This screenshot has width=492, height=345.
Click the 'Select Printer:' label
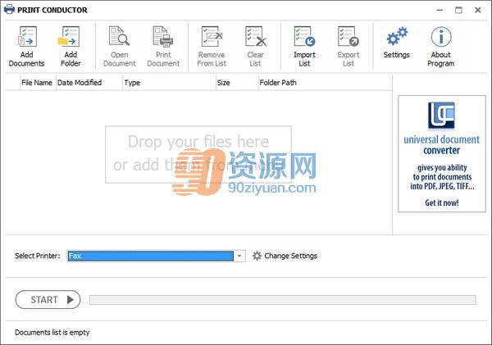tap(38, 256)
